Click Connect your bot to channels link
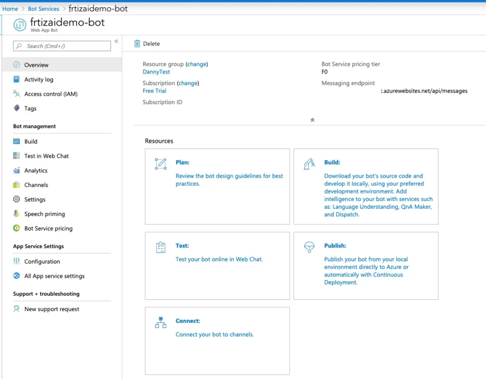 tap(215, 334)
